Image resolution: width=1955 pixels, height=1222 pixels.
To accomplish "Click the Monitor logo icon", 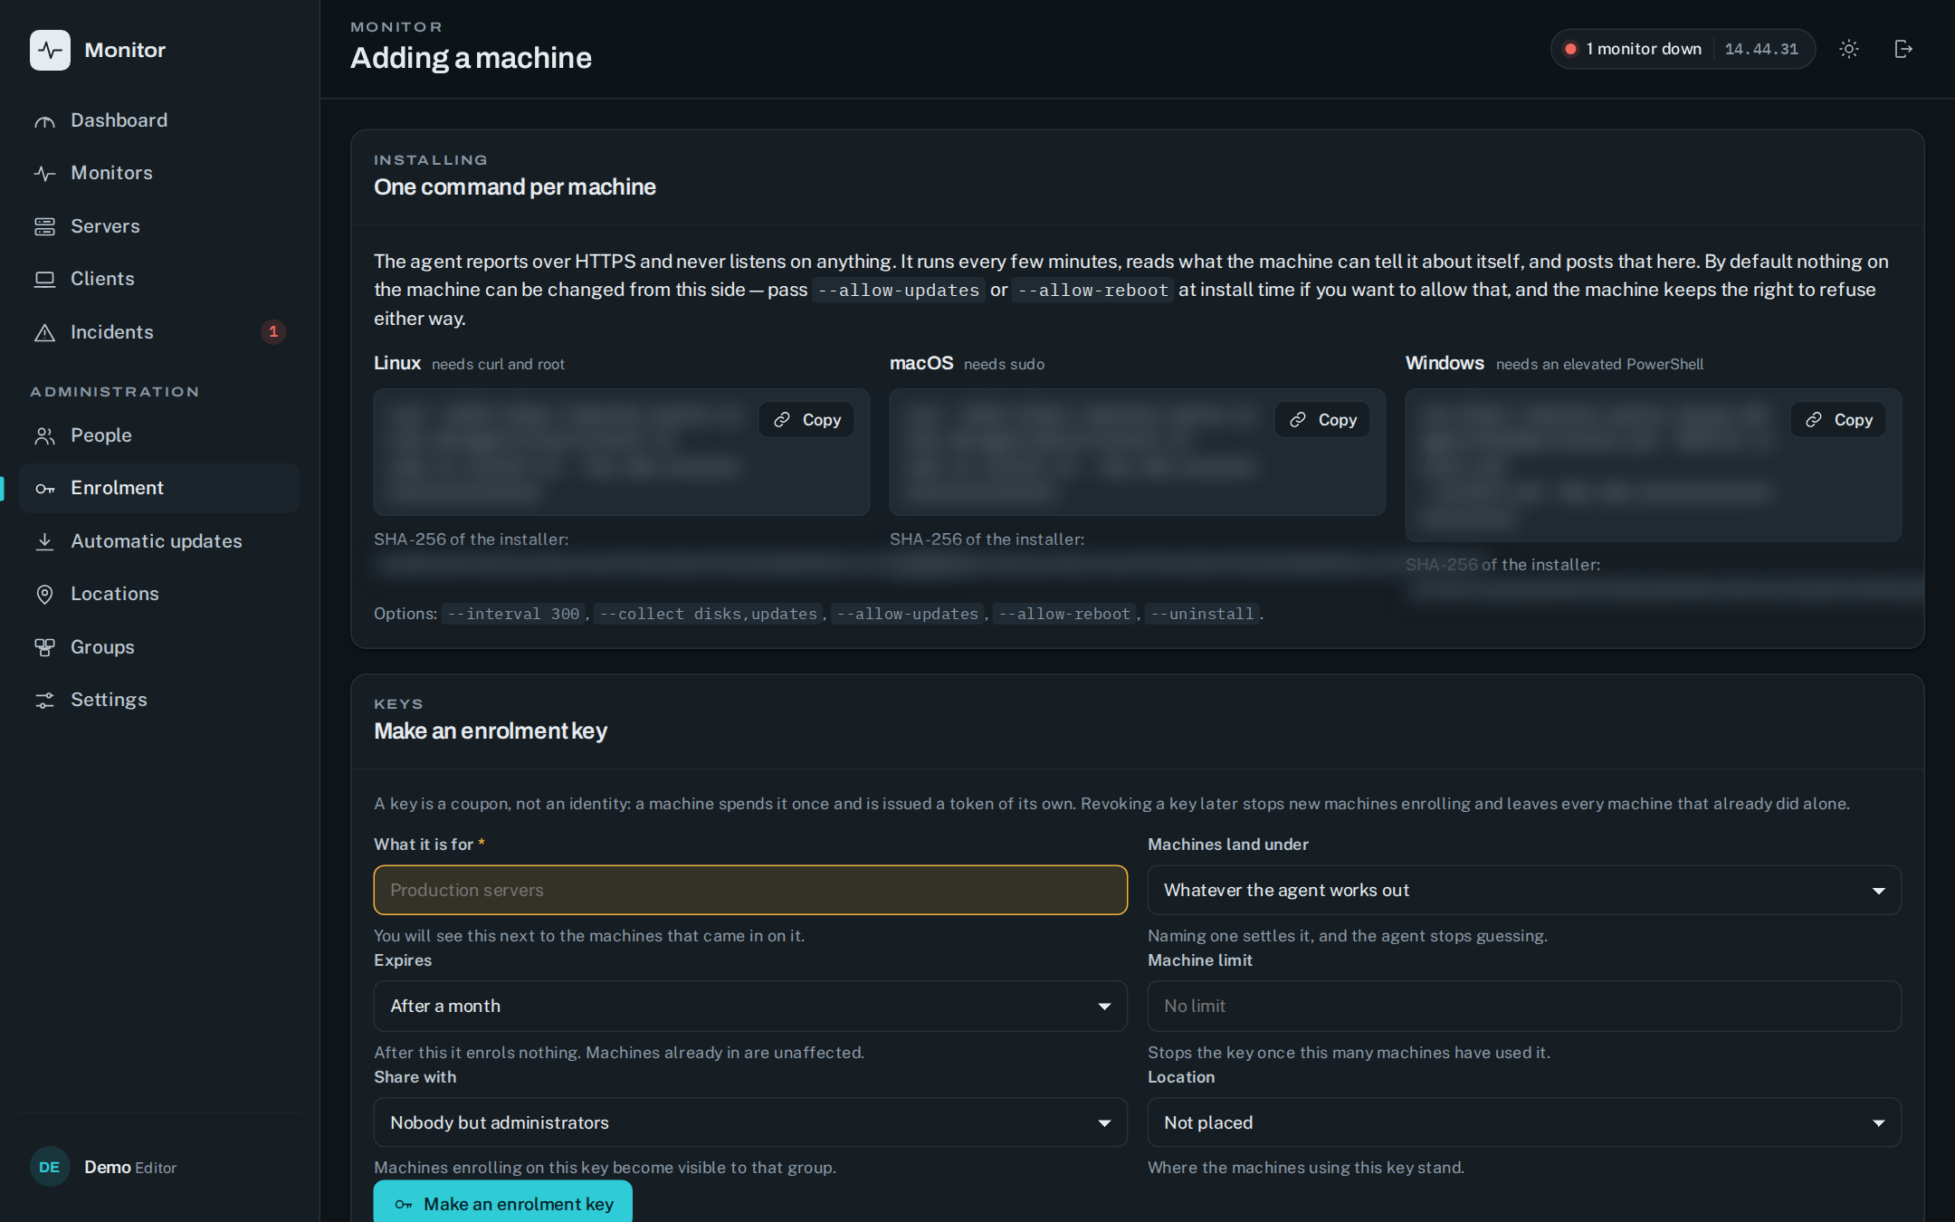I will [50, 50].
